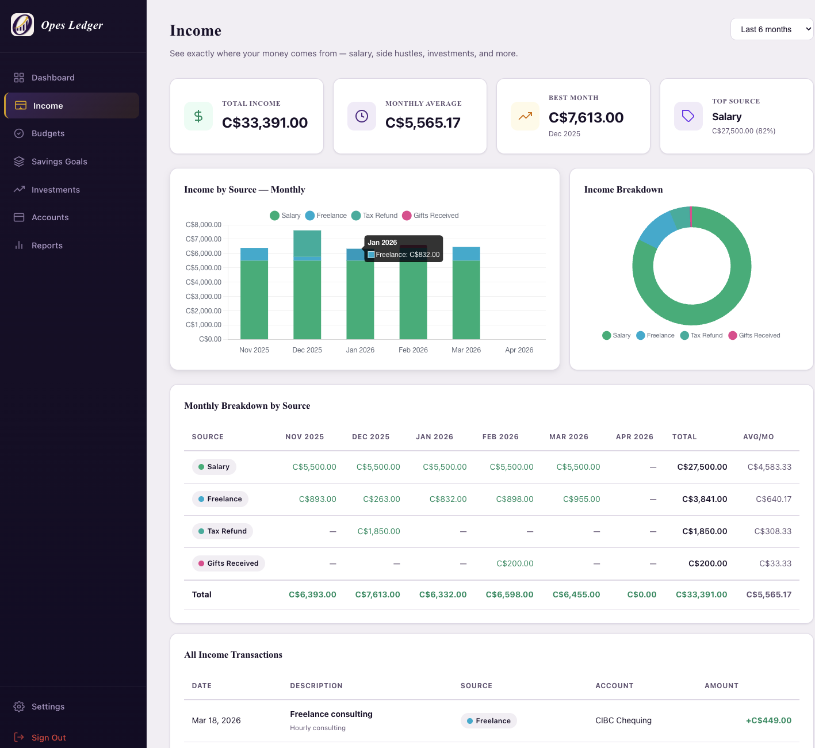The width and height of the screenshot is (815, 748).
Task: Select the Income sidebar icon
Action: [x=21, y=105]
